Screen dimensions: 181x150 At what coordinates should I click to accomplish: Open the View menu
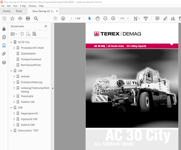click(x=15, y=6)
